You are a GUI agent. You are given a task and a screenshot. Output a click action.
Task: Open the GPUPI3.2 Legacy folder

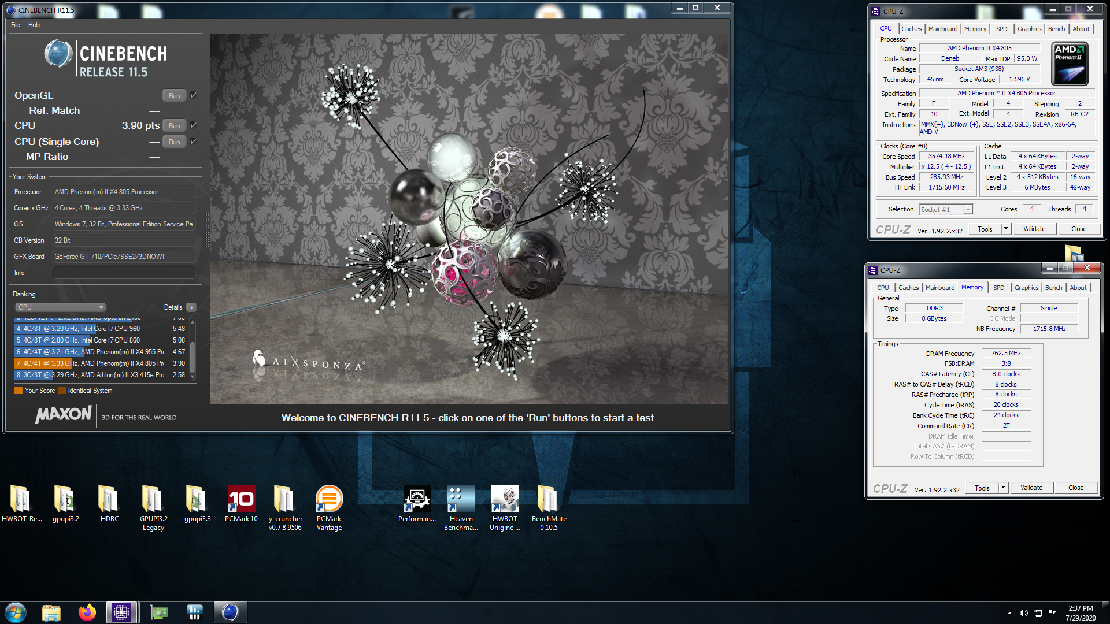(x=153, y=508)
